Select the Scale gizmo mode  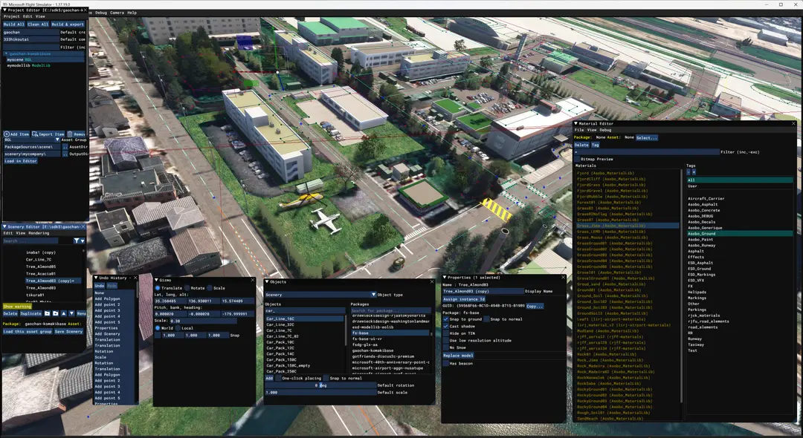pyautogui.click(x=210, y=288)
